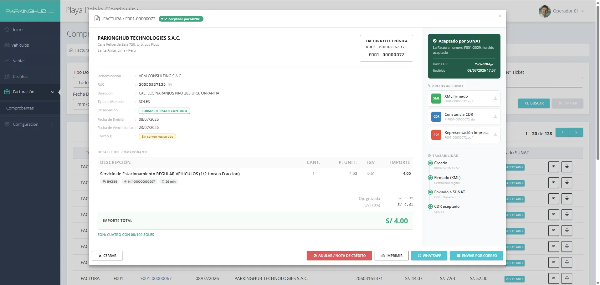
Task: Click the print icon in first table row
Action: (x=567, y=167)
